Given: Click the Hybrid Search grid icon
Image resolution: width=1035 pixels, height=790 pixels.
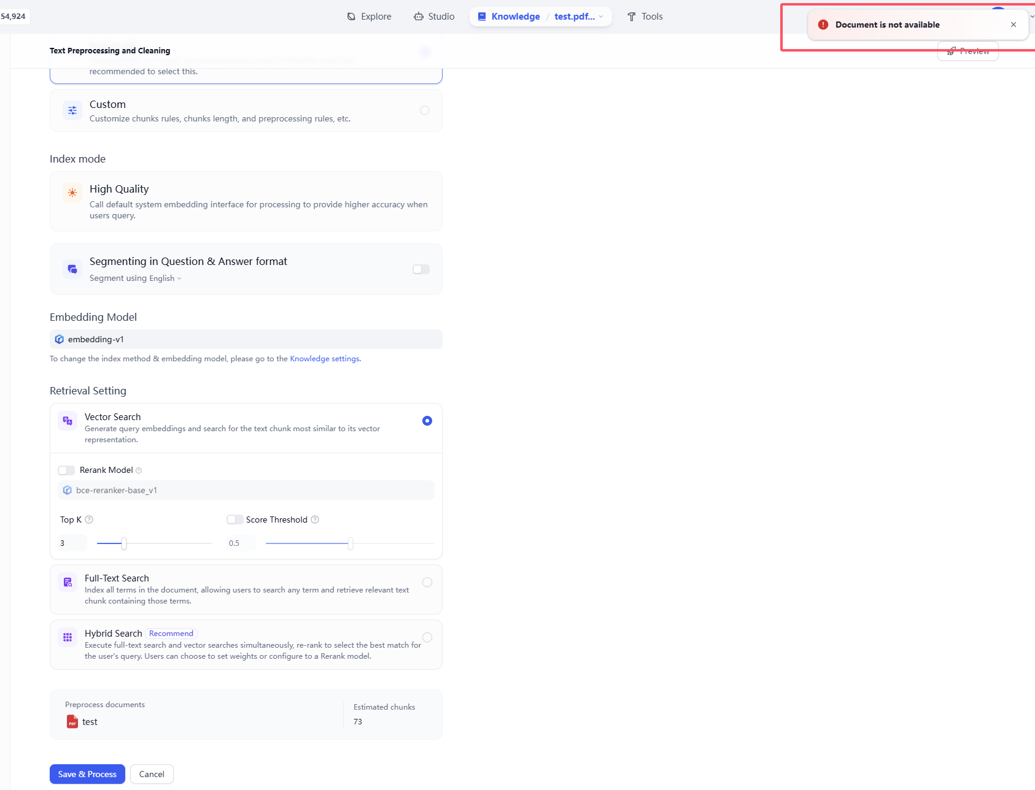Looking at the screenshot, I should (x=68, y=637).
